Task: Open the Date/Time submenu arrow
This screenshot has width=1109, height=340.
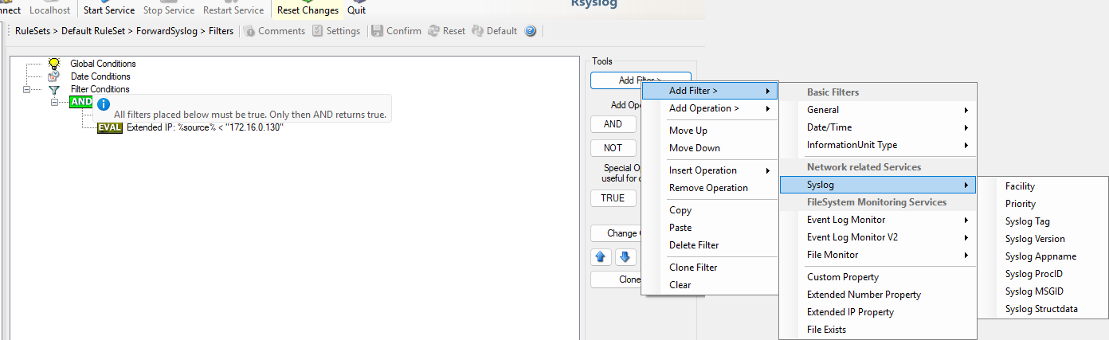Action: click(966, 127)
